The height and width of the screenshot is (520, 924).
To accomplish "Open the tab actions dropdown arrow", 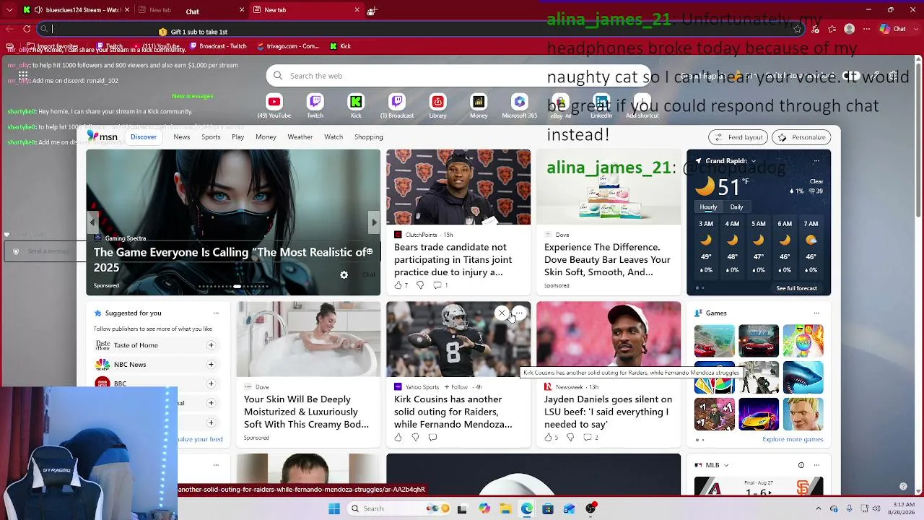I will pyautogui.click(x=10, y=10).
